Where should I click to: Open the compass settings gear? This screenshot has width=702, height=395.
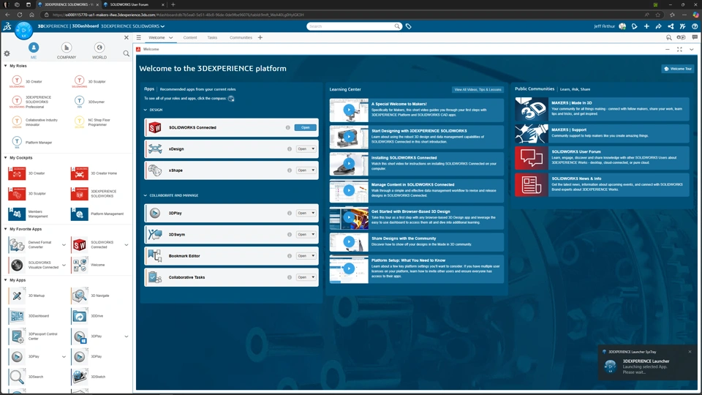click(x=7, y=53)
